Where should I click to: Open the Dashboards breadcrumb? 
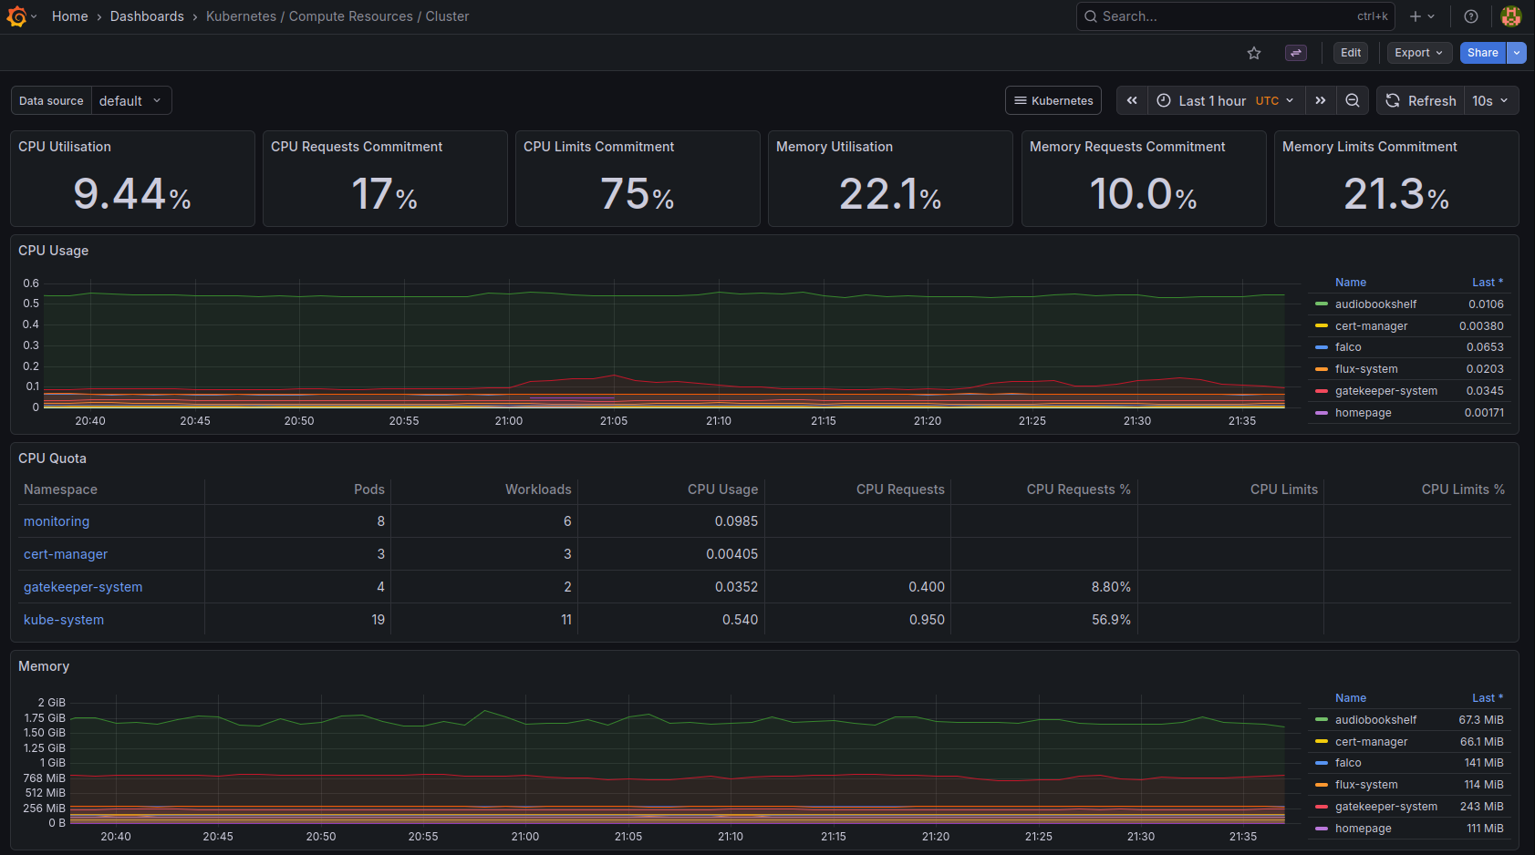(x=147, y=16)
